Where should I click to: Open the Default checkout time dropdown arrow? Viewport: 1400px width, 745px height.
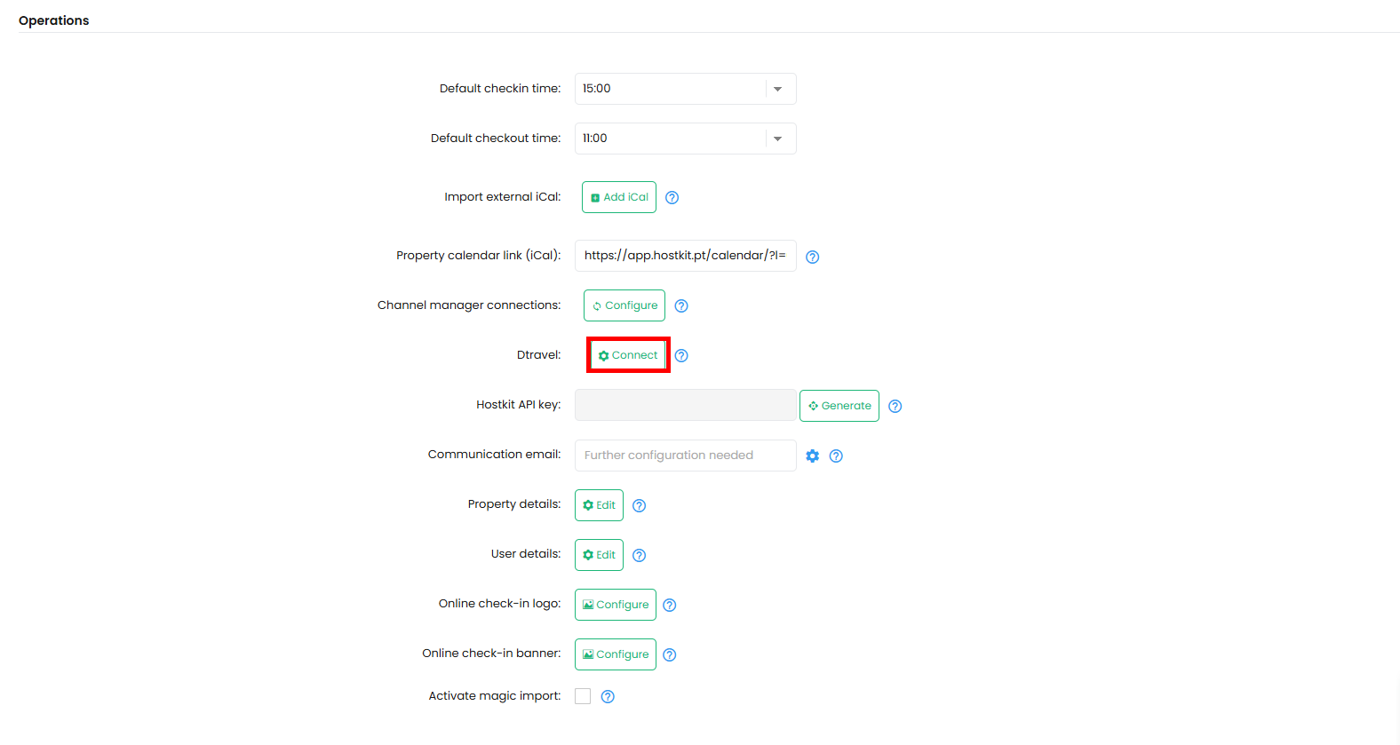(x=777, y=139)
